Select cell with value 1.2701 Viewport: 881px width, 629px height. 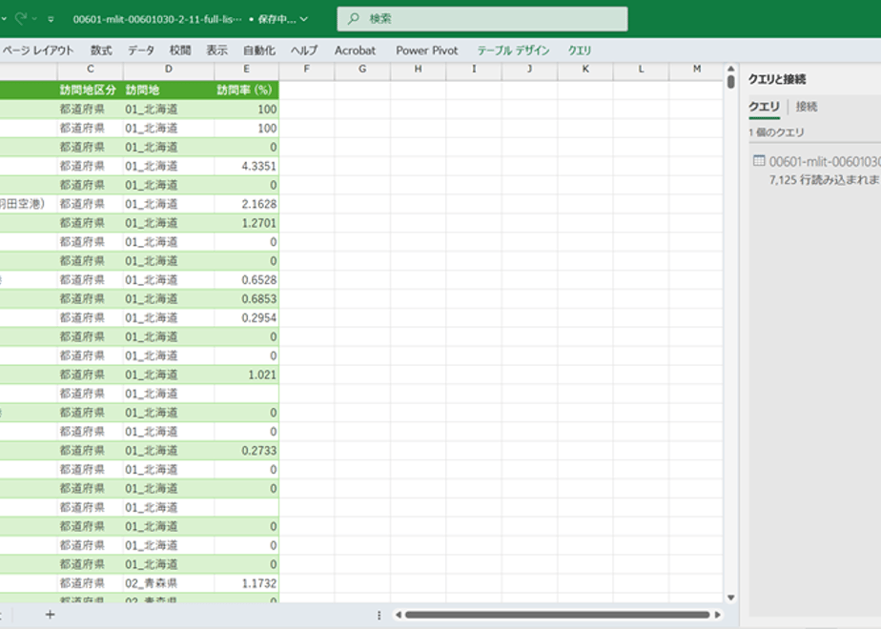(x=246, y=223)
